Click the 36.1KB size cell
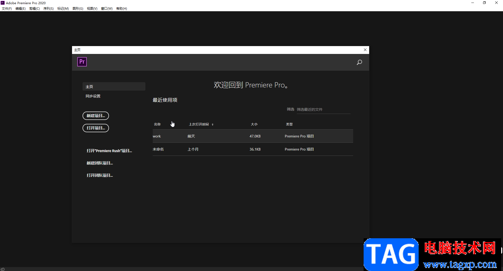This screenshot has height=271, width=503. 255,149
